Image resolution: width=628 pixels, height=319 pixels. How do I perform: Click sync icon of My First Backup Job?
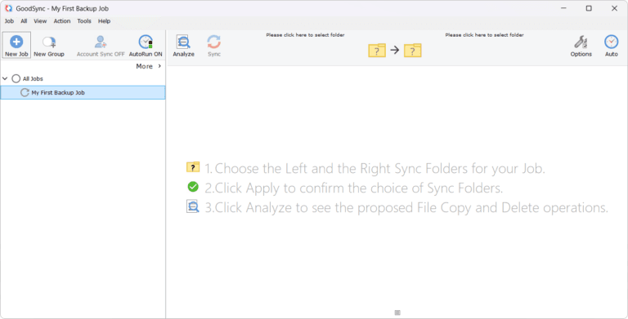point(25,93)
